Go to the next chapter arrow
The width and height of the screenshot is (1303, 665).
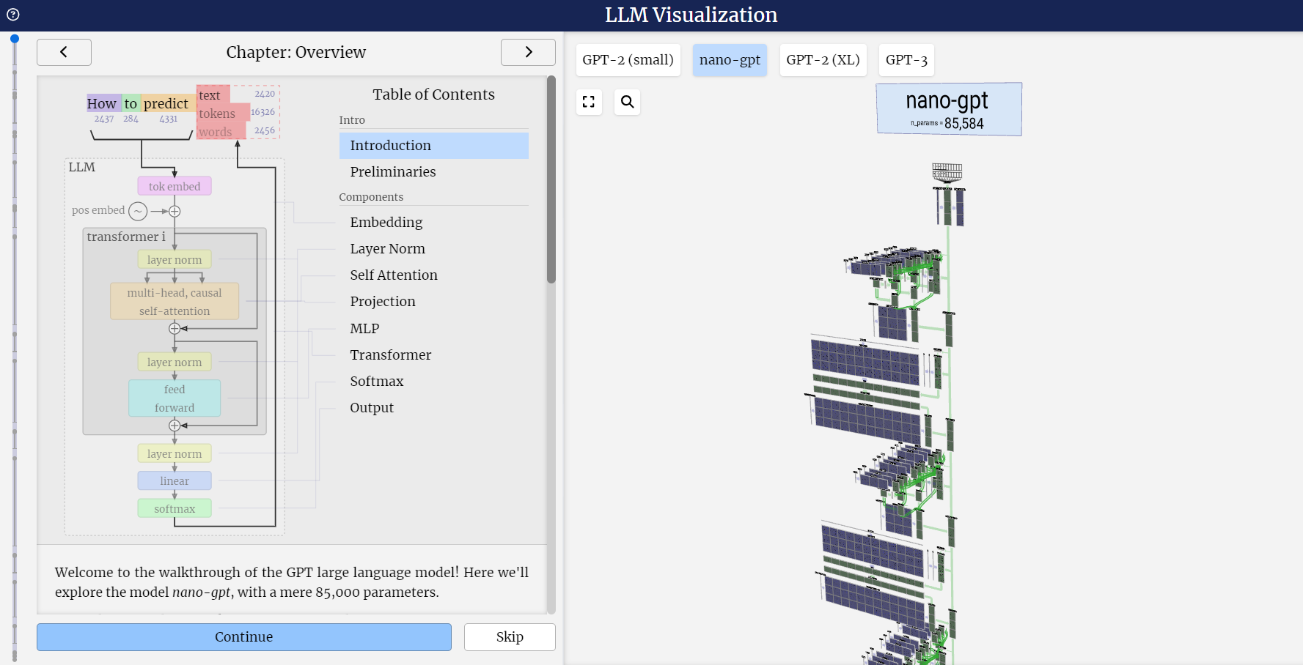(x=528, y=52)
